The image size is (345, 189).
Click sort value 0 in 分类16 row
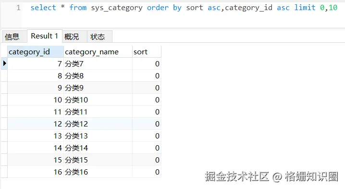[147, 172]
